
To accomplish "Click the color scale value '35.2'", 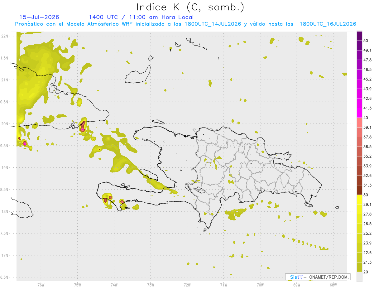I will pos(367,156).
